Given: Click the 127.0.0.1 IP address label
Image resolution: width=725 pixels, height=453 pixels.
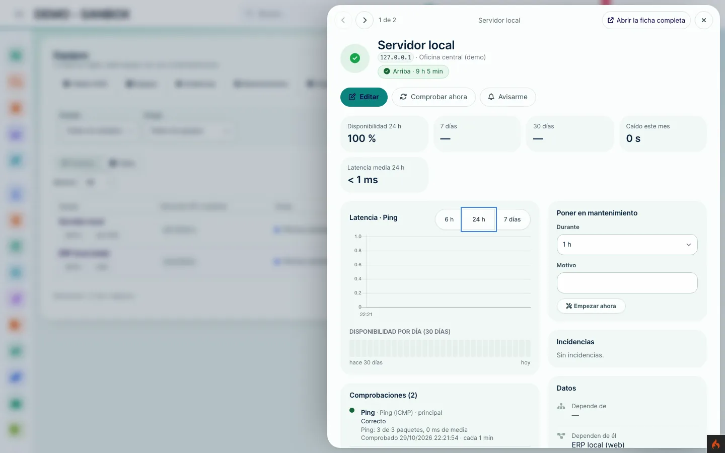Looking at the screenshot, I should pos(396,57).
